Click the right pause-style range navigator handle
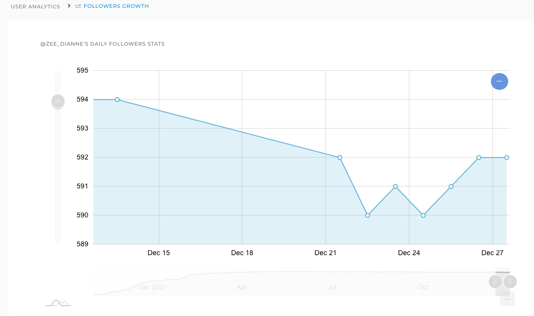534x316 pixels. 509,281
